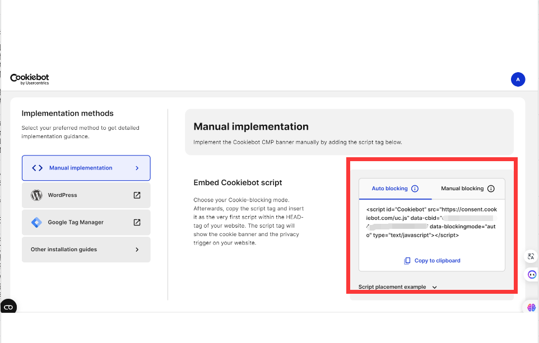Open Other installation guides
Viewport: 539px width, 343px height.
86,249
